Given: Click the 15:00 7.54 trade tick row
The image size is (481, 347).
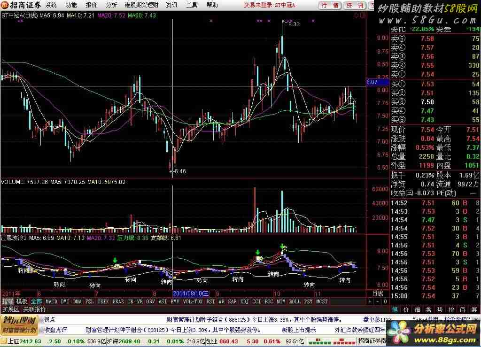Looking at the screenshot, I should tap(435, 296).
